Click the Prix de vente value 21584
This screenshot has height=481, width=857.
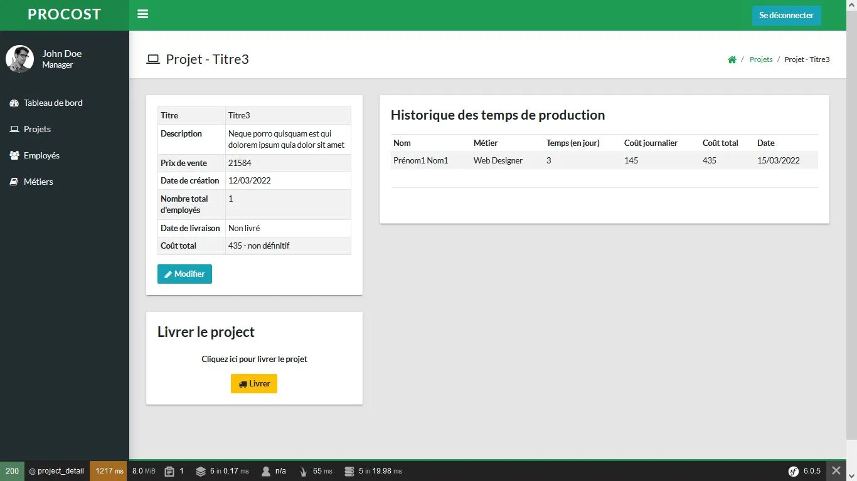click(x=240, y=163)
